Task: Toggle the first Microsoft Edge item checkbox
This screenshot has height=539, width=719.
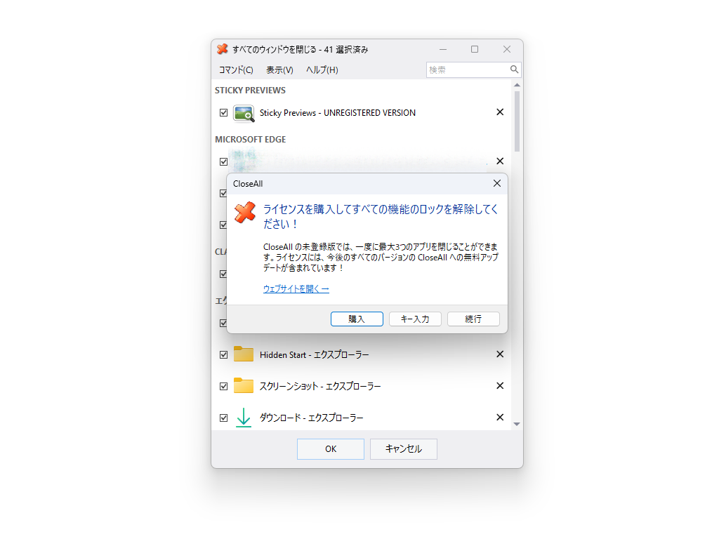Action: [x=223, y=162]
